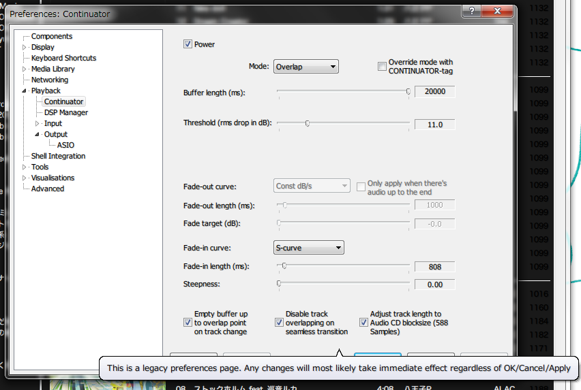
Task: Open the Advanced preferences page
Action: tap(48, 189)
